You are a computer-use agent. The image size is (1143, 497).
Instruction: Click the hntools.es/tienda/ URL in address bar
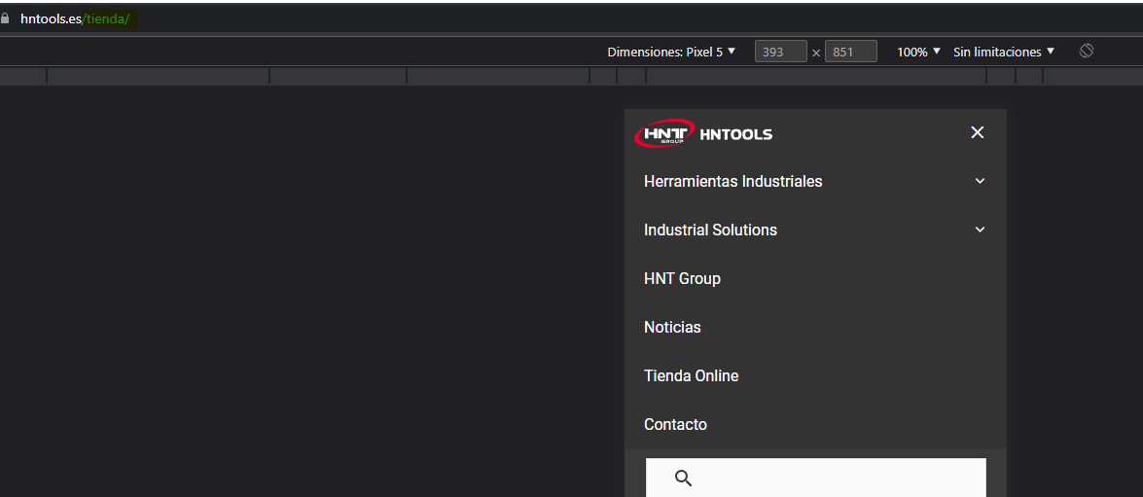tap(74, 19)
